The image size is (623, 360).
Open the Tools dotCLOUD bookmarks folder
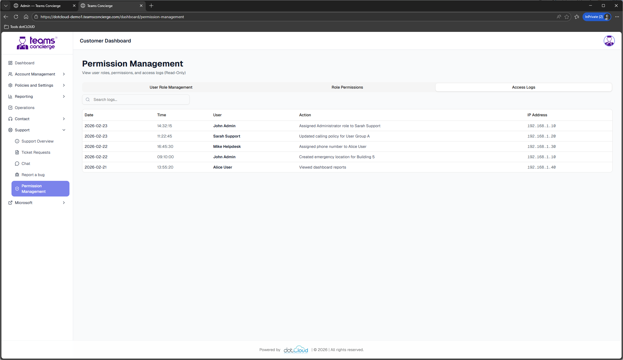coord(19,27)
